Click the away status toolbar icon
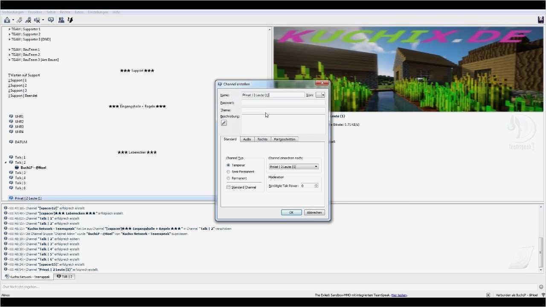The width and height of the screenshot is (546, 307). point(51,20)
